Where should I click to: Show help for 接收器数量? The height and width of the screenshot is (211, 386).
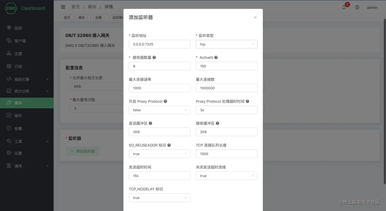[x=154, y=58]
